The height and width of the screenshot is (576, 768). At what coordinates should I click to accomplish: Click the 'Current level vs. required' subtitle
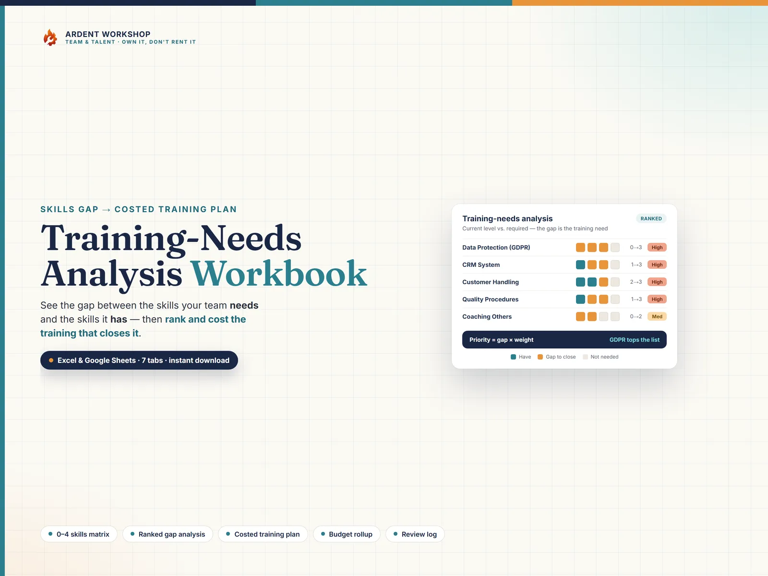[x=535, y=228]
